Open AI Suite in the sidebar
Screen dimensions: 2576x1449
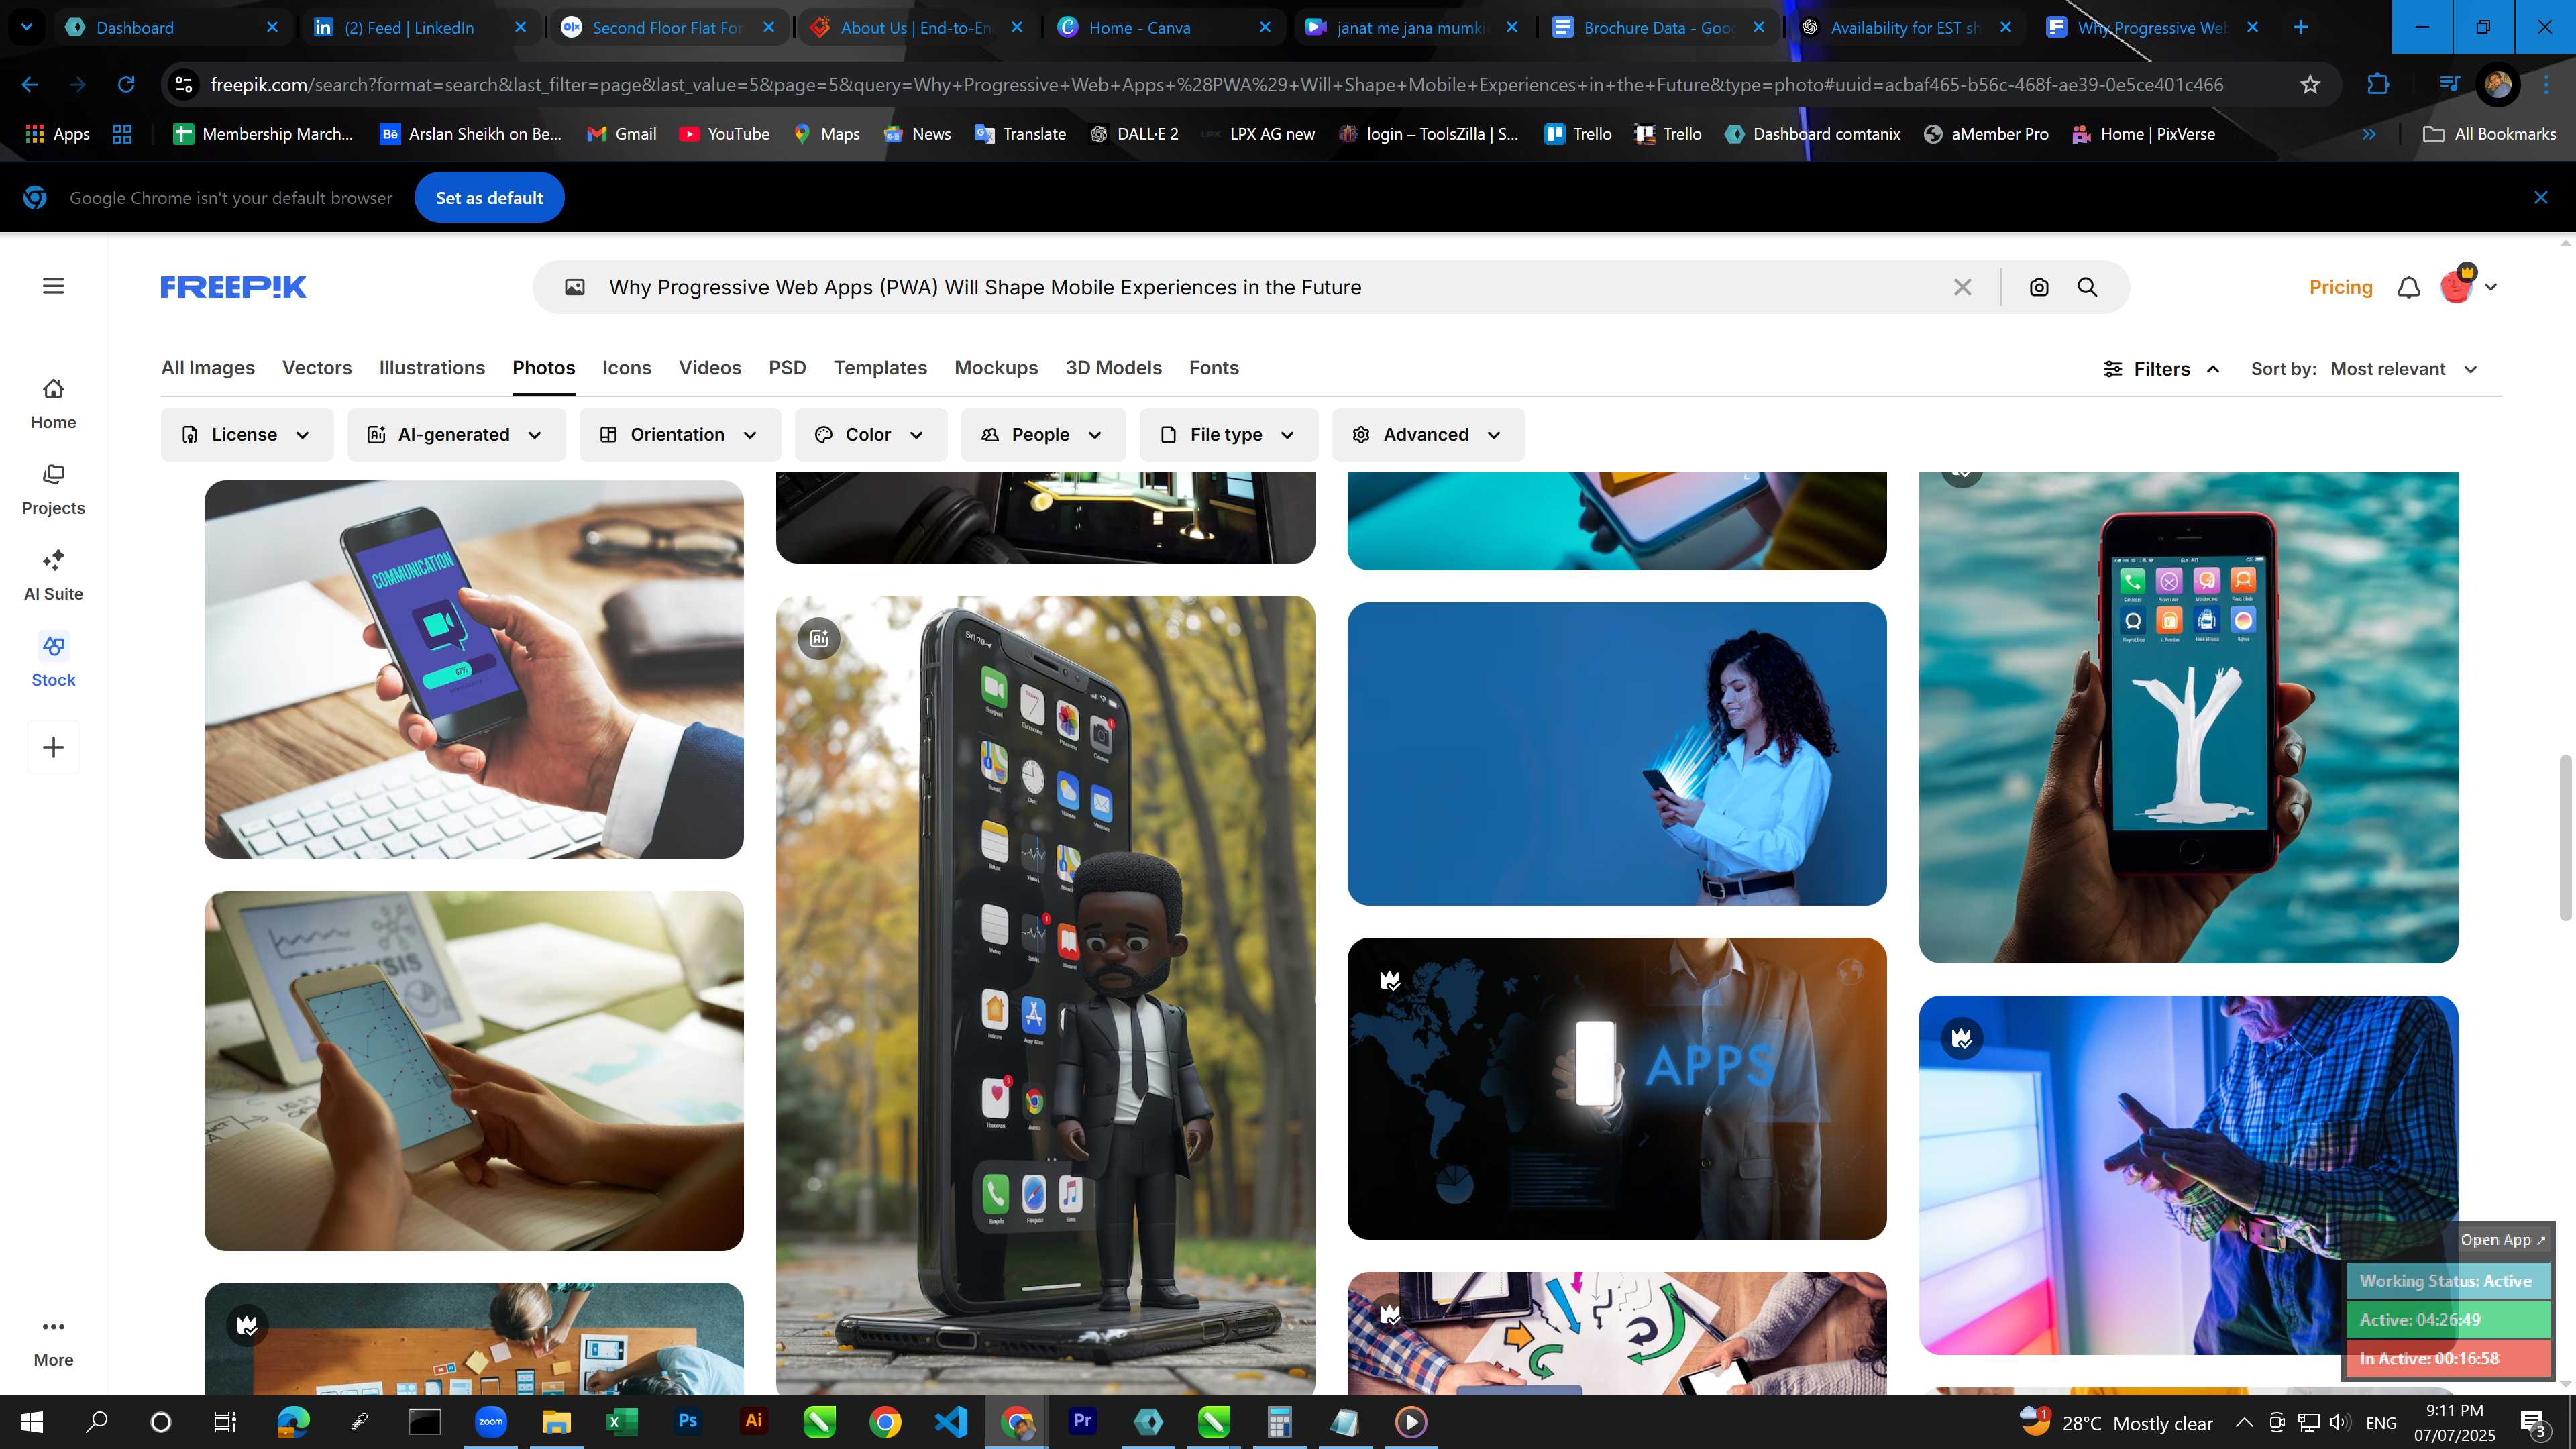[x=53, y=576]
